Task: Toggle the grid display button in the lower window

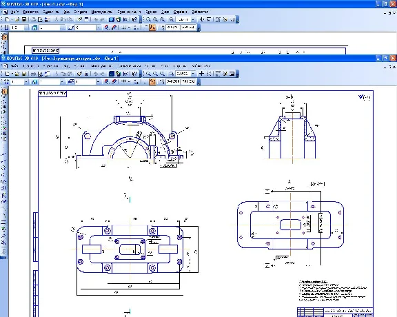Action: [x=124, y=81]
